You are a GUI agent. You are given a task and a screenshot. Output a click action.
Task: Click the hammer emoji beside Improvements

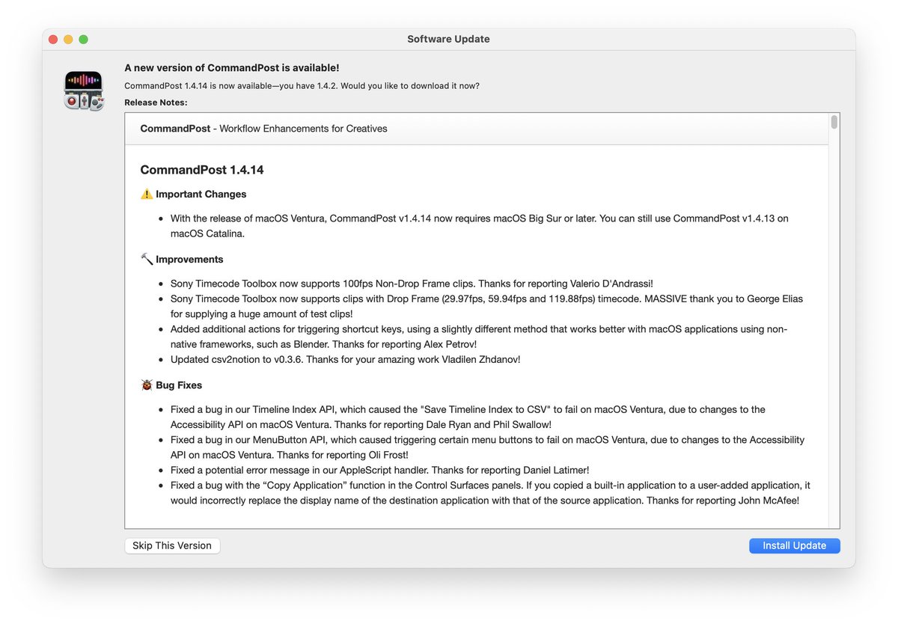point(147,259)
